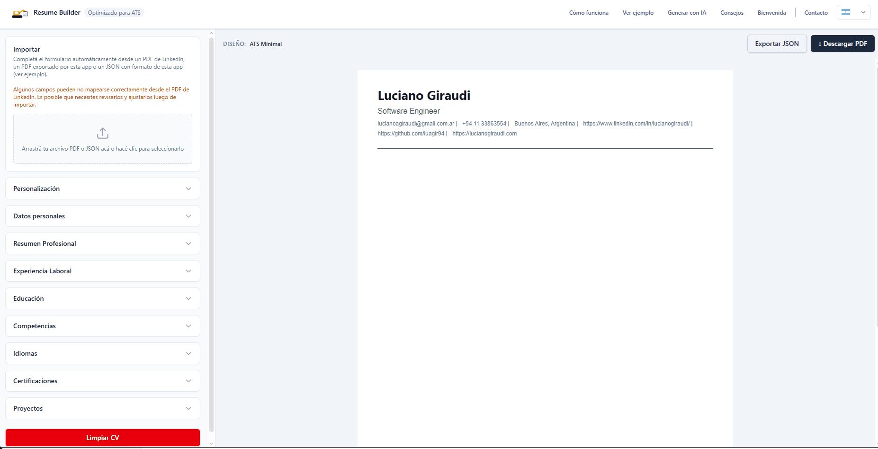Click the LinkedIn URL in the resume preview
This screenshot has width=878, height=449.
pyautogui.click(x=636, y=124)
